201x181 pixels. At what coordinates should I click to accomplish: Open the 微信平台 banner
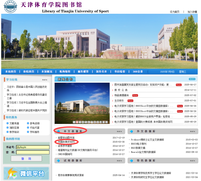tap(26, 173)
